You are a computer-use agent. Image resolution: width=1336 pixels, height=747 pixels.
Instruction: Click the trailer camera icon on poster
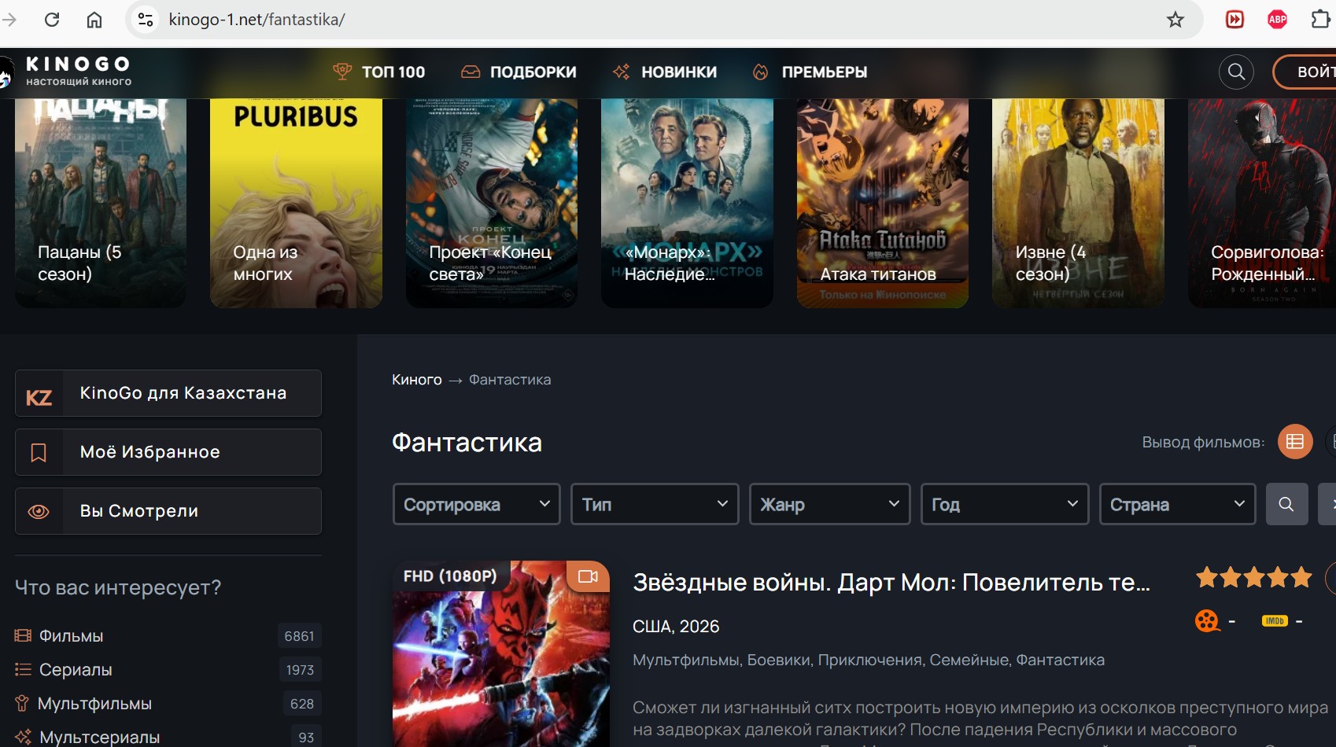[x=588, y=576]
